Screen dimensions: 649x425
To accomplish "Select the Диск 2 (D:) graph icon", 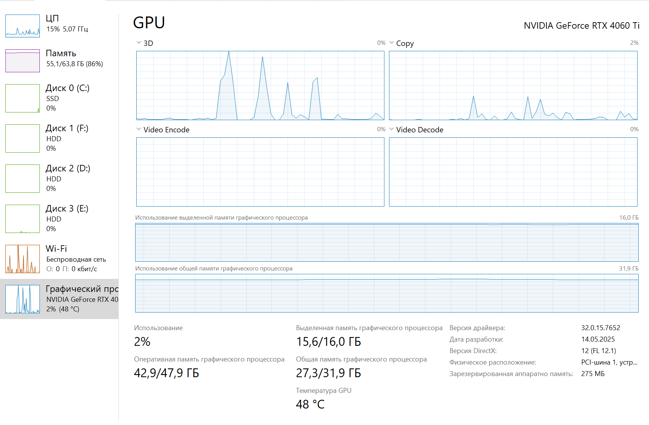I will (23, 179).
